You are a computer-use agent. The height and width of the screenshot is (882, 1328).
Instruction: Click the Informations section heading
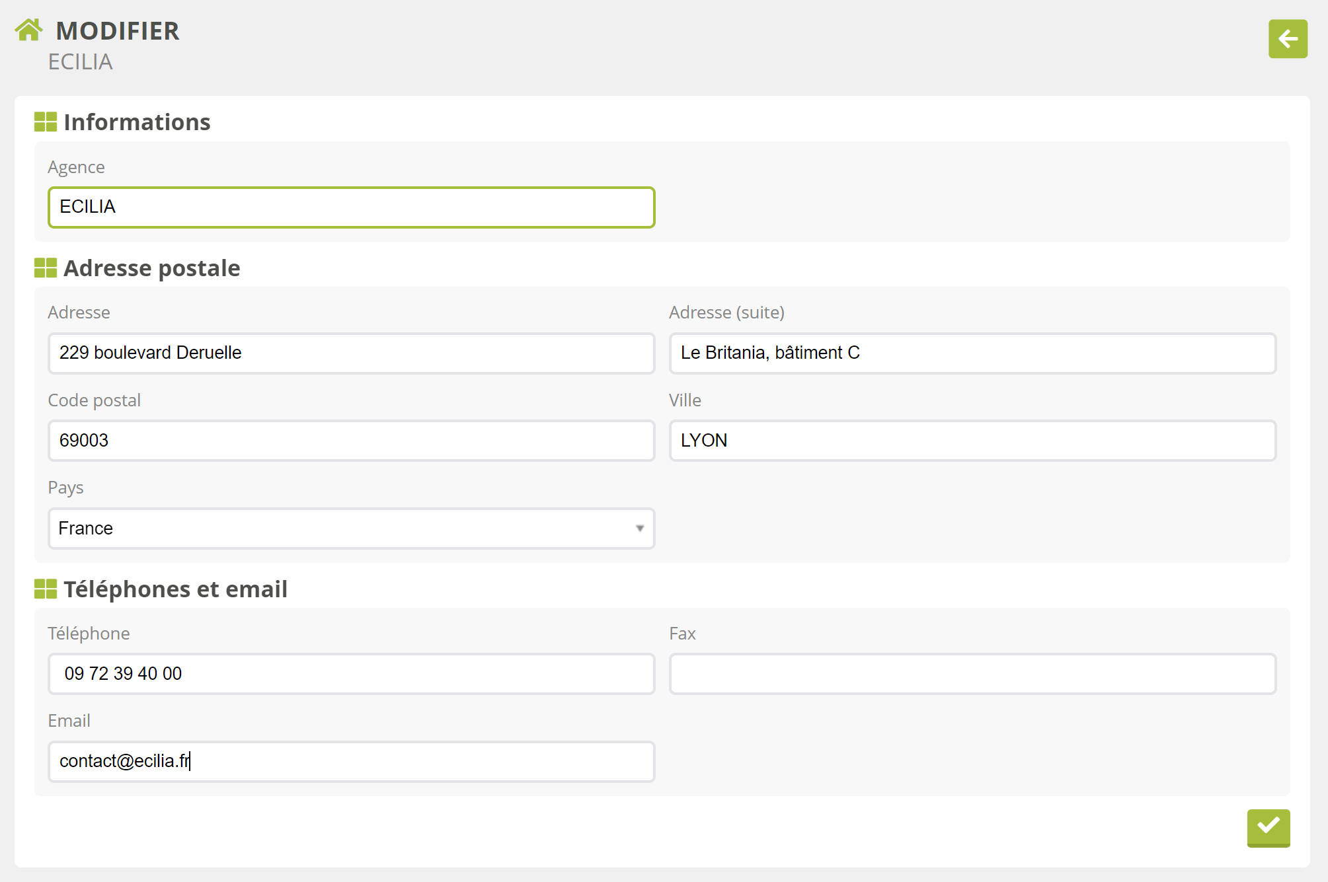tap(137, 122)
